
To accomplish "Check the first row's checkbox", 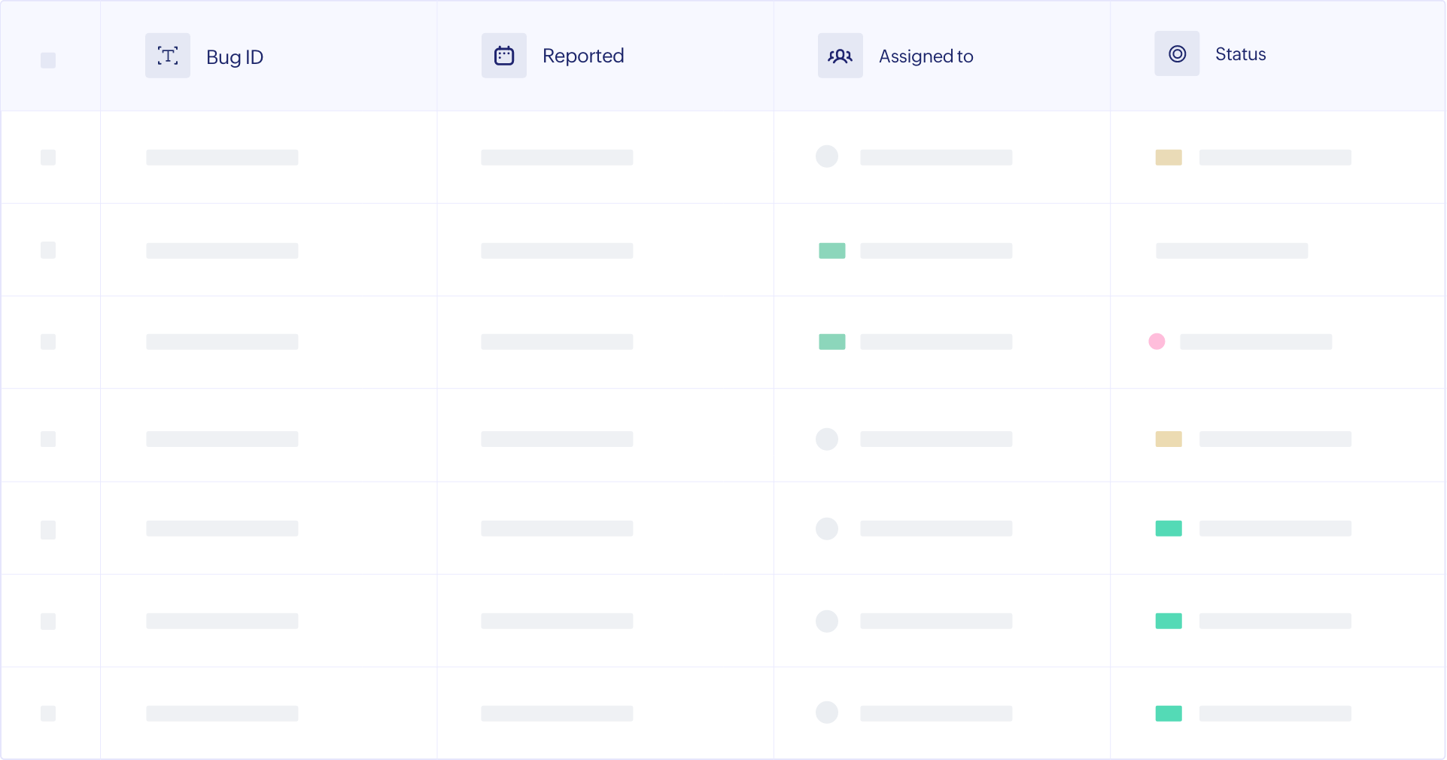I will point(48,157).
